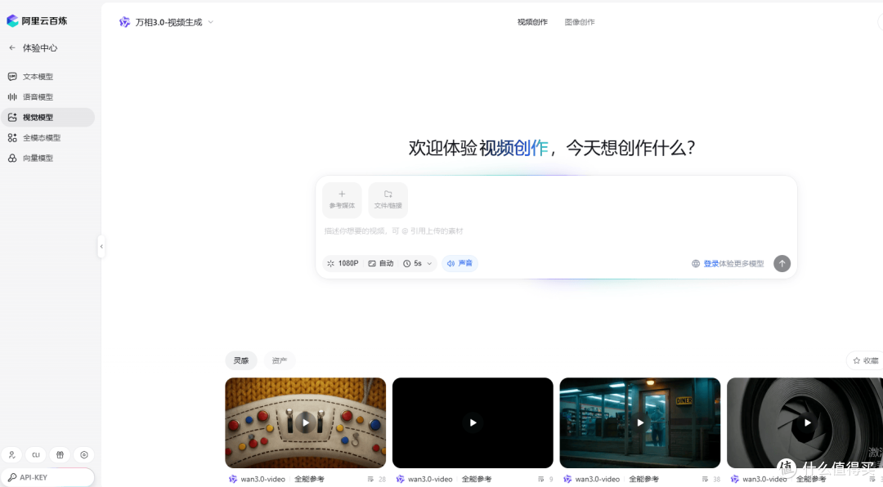Open 语音模型 in the sidebar

pyautogui.click(x=47, y=97)
